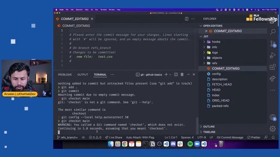
Task: Switch to the OUTPUT tab
Action: pyautogui.click(x=83, y=75)
